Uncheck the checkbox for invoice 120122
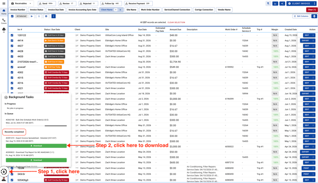Image resolution: width=318 pixels, height=183 pixels. coord(12,35)
